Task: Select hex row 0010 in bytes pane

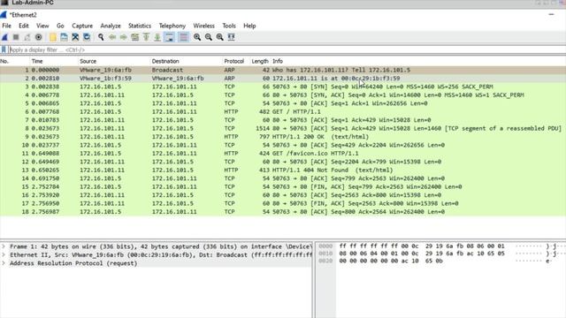Action: [x=440, y=254]
